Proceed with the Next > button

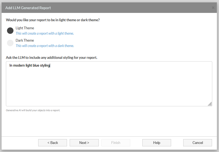[84, 143]
